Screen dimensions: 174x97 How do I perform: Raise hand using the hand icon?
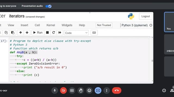(x=81, y=91)
